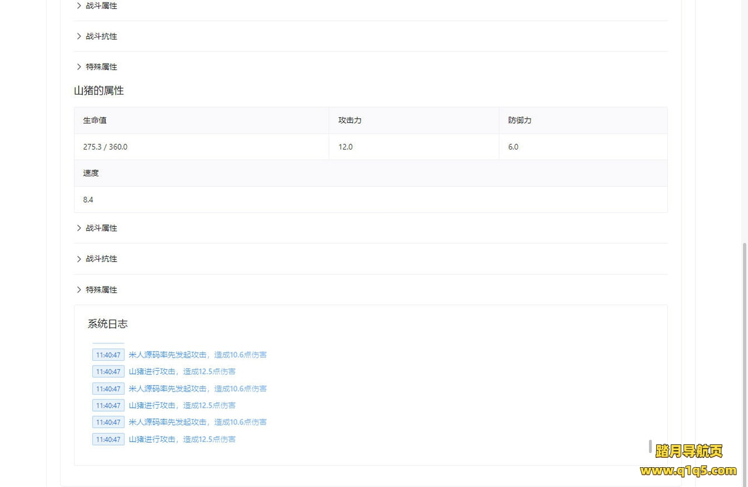Click the 速度 table header cell

pos(91,173)
